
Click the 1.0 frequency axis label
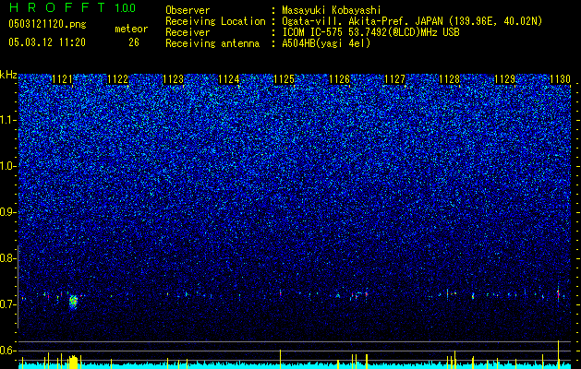click(x=7, y=166)
